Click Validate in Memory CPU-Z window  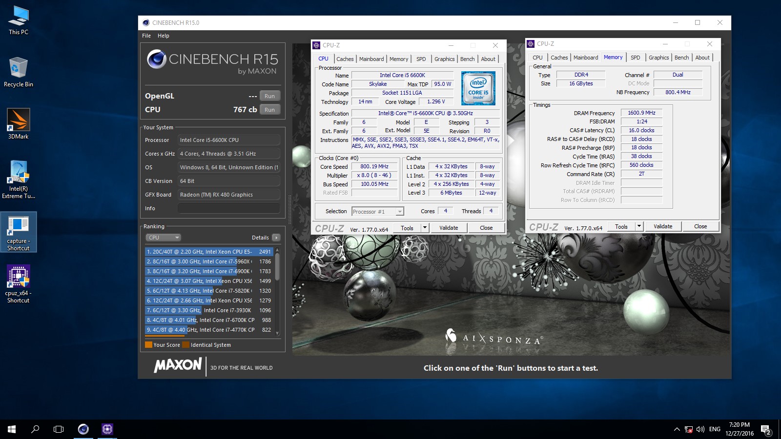coord(663,226)
